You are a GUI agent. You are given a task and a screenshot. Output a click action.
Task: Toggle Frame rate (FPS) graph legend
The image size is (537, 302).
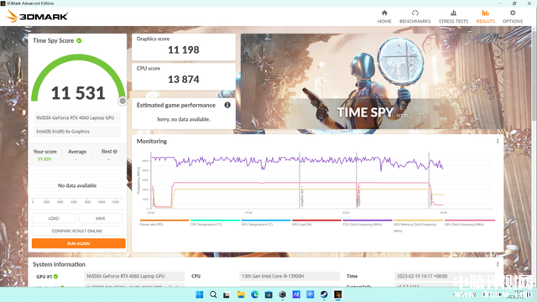pos(164,222)
